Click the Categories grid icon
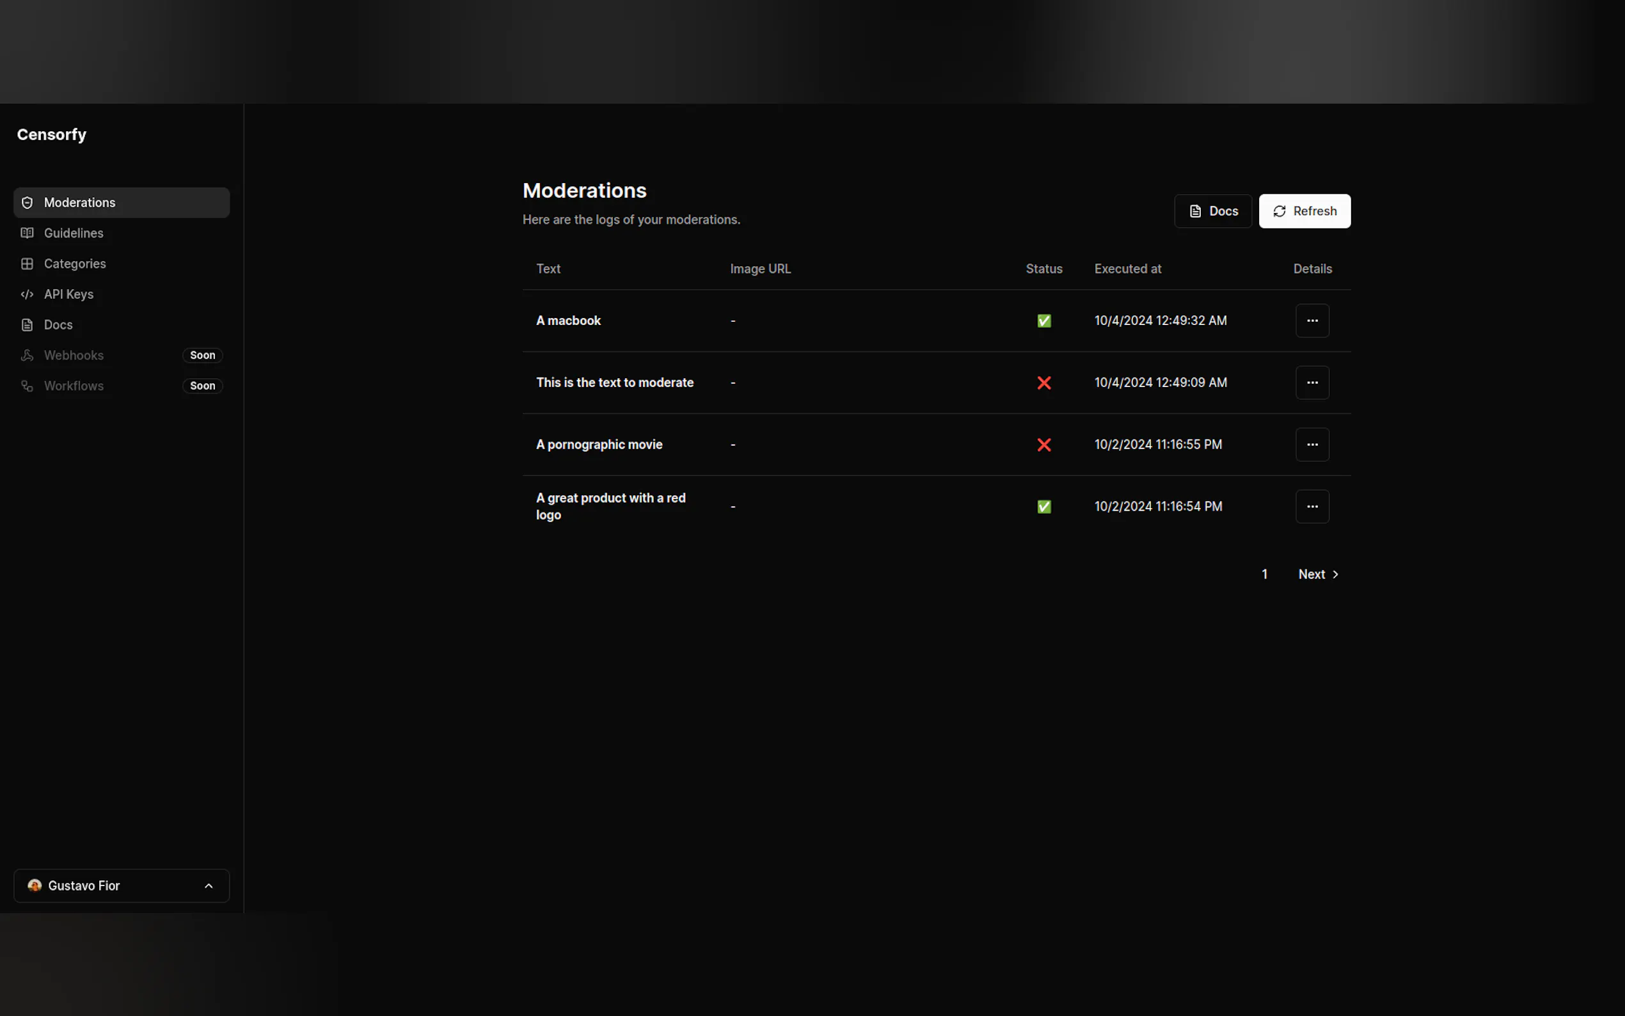 click(27, 264)
